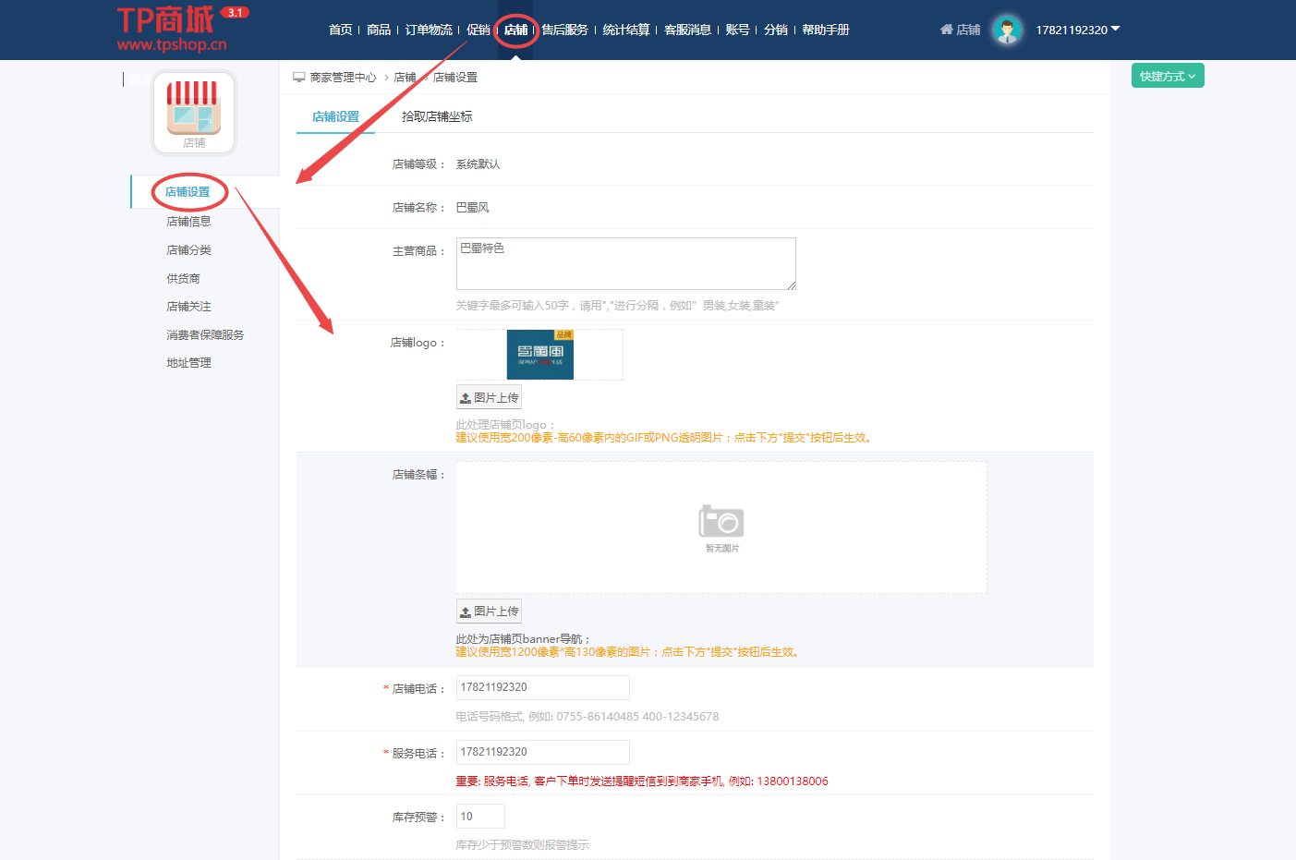Screen dimensions: 1296x860
Task: Expand the 17821192320 account dropdown
Action: 1076,29
